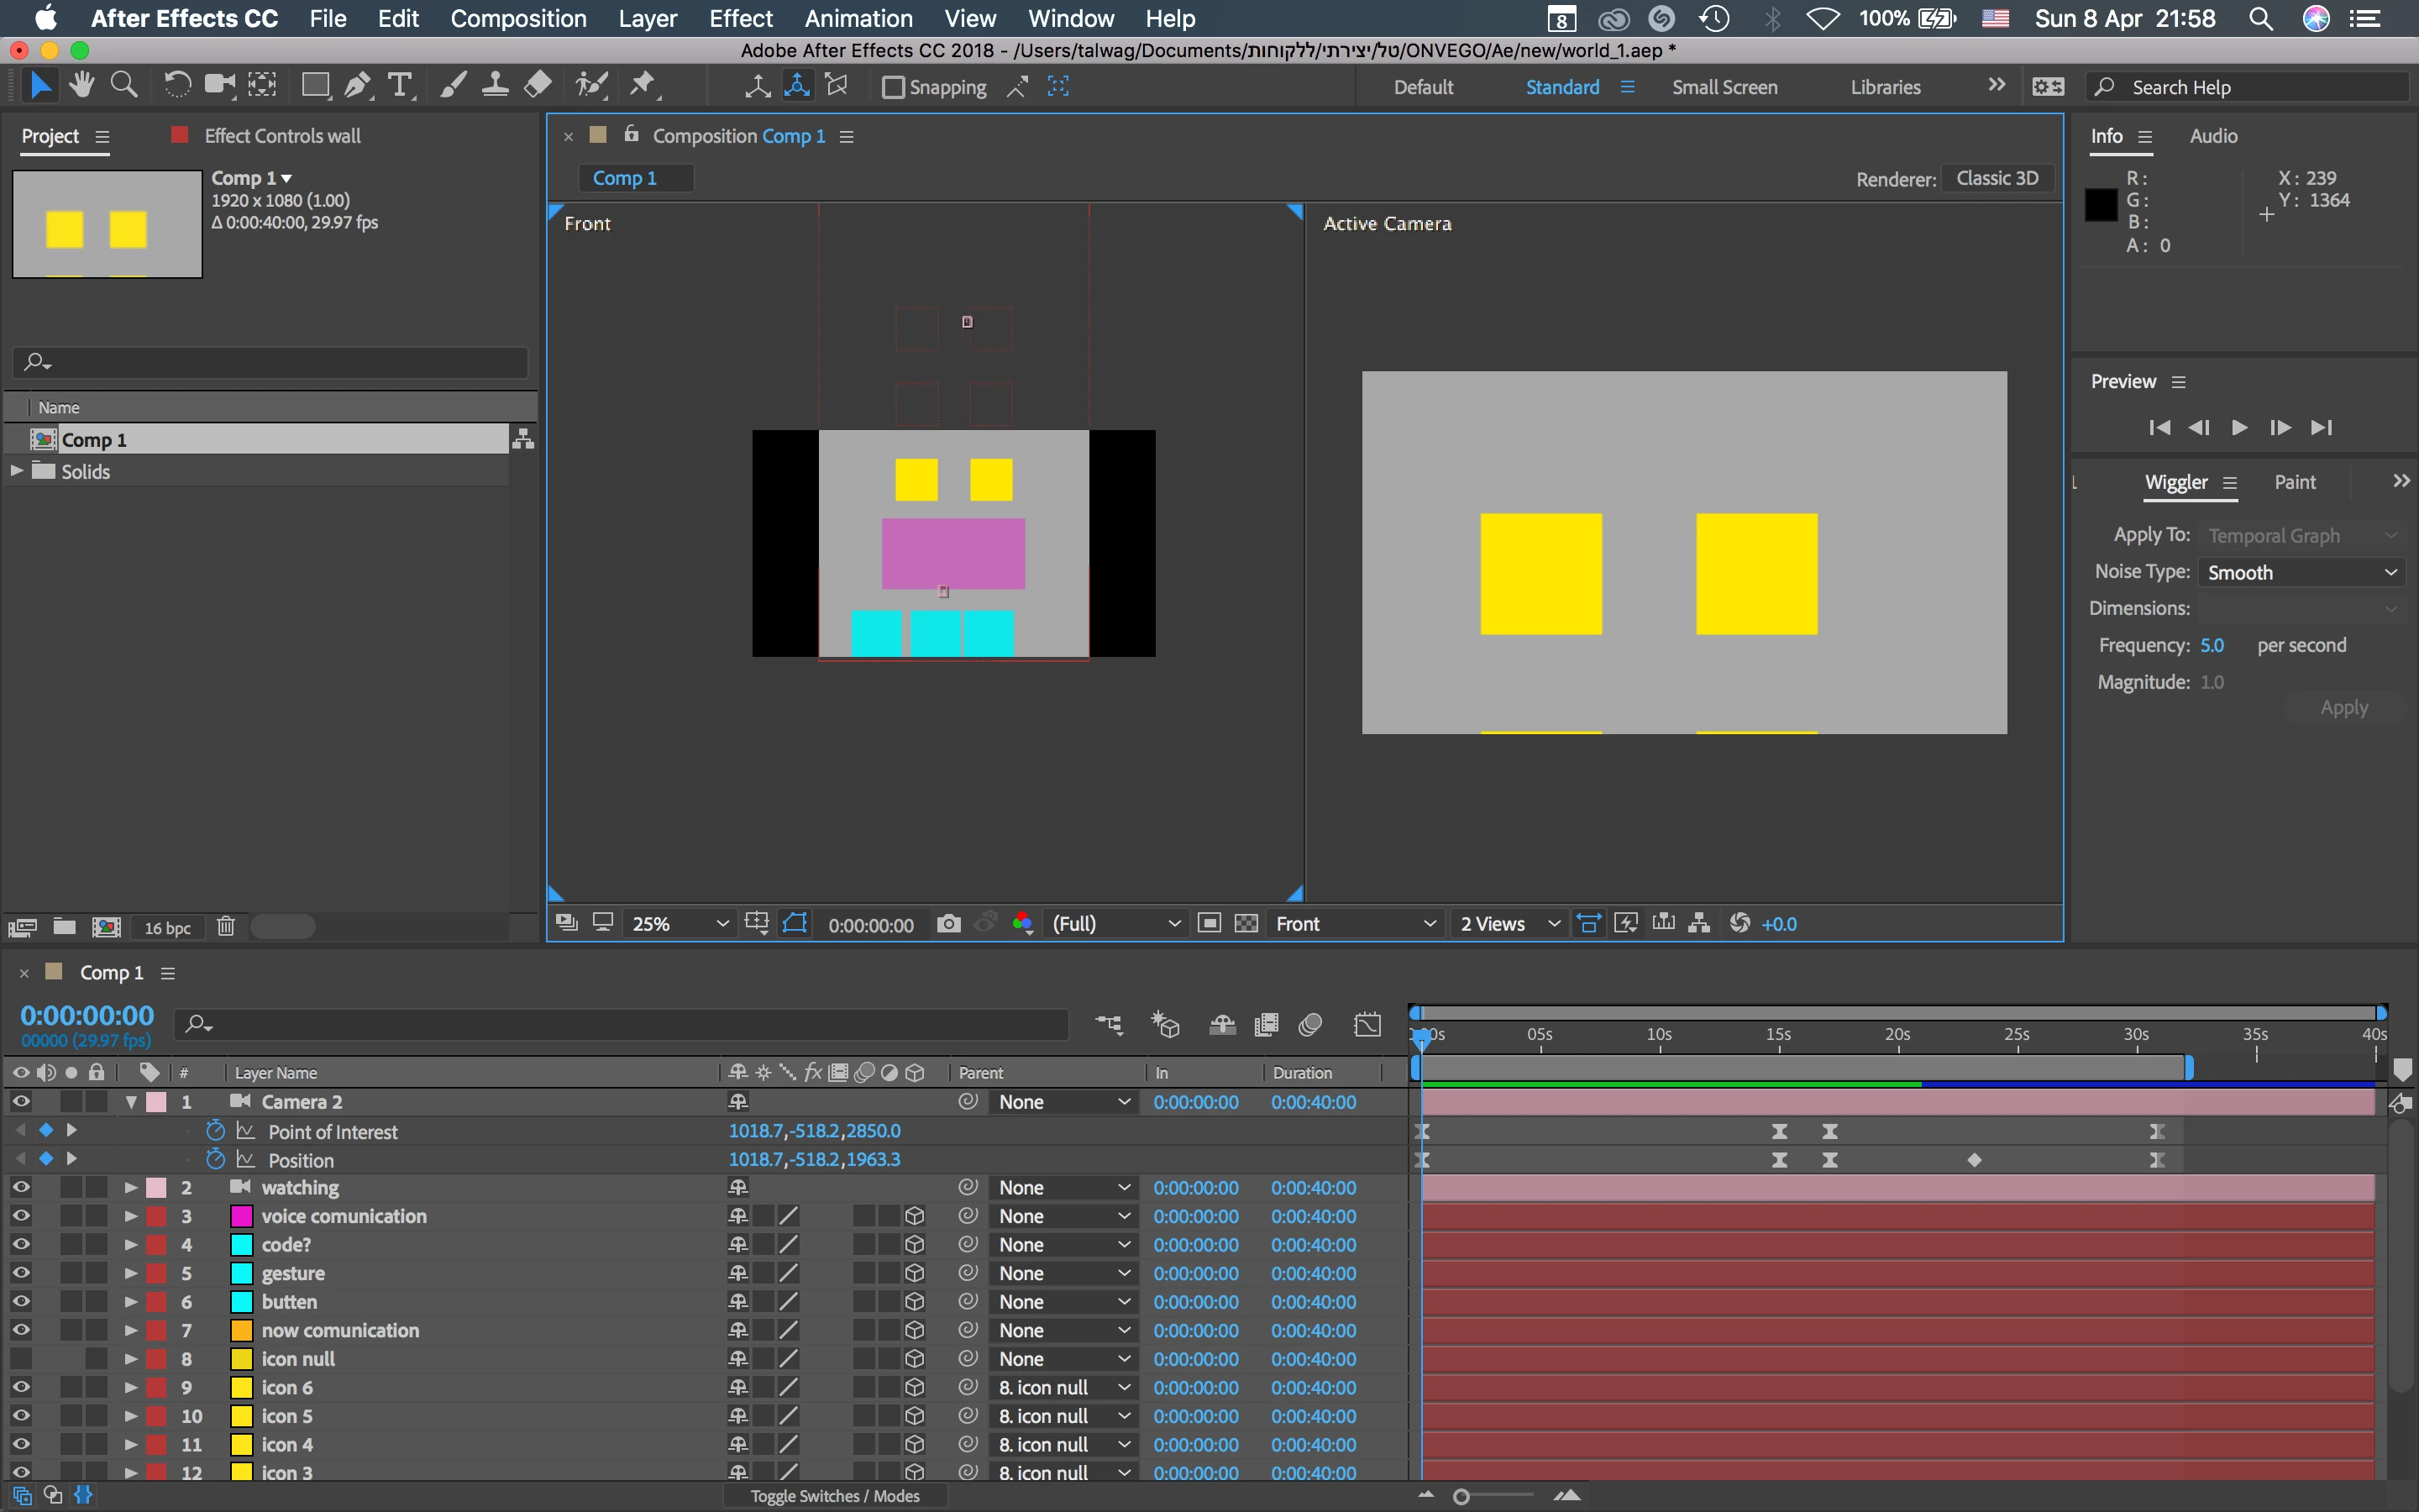Hide the voice comunication layer
2419x1512 pixels.
click(x=21, y=1216)
